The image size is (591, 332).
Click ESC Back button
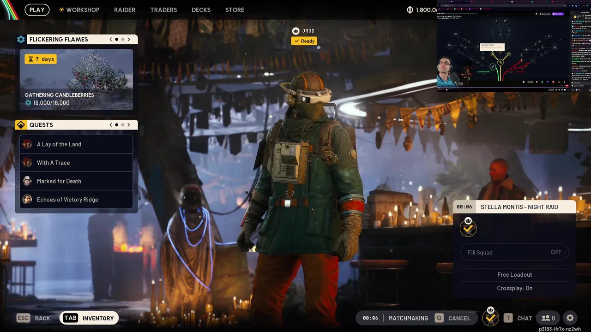click(x=33, y=318)
